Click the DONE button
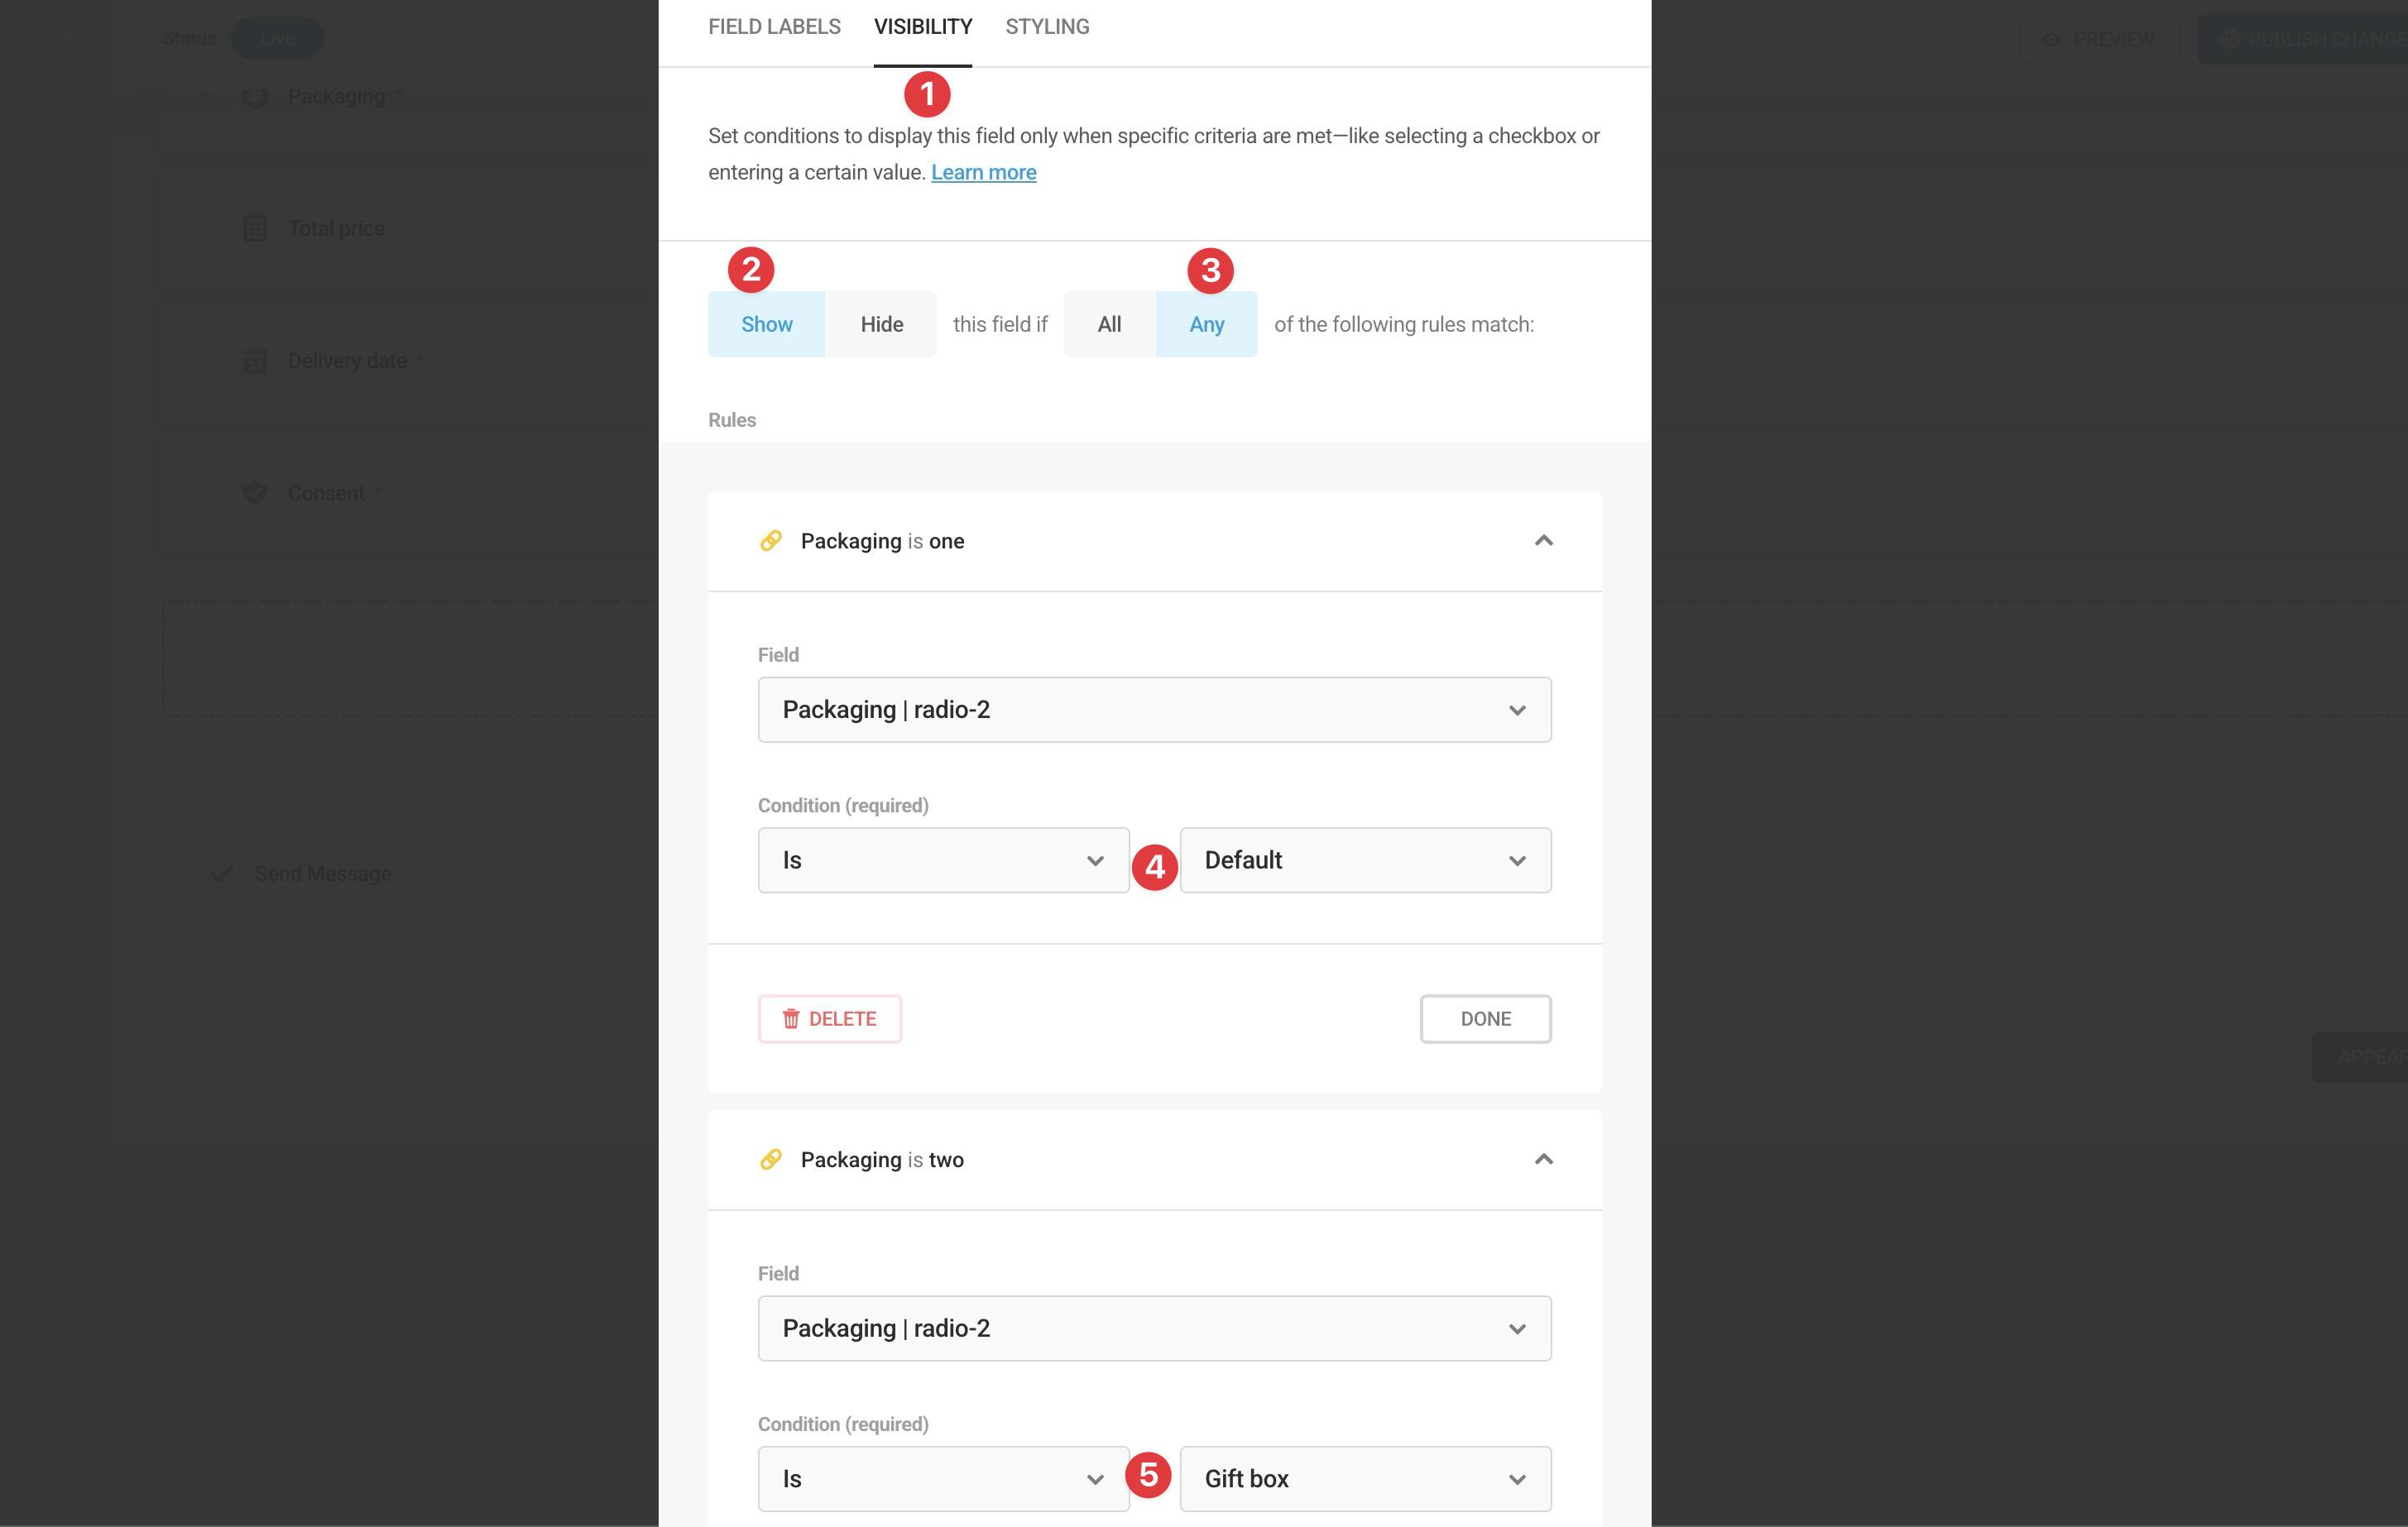The width and height of the screenshot is (2408, 1527). [x=1485, y=1018]
